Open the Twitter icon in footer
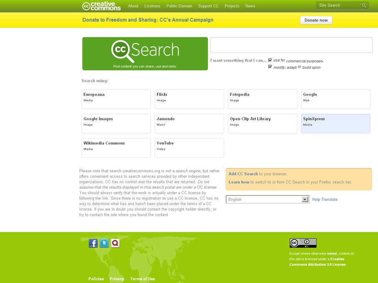The image size is (378, 283). coord(104,243)
